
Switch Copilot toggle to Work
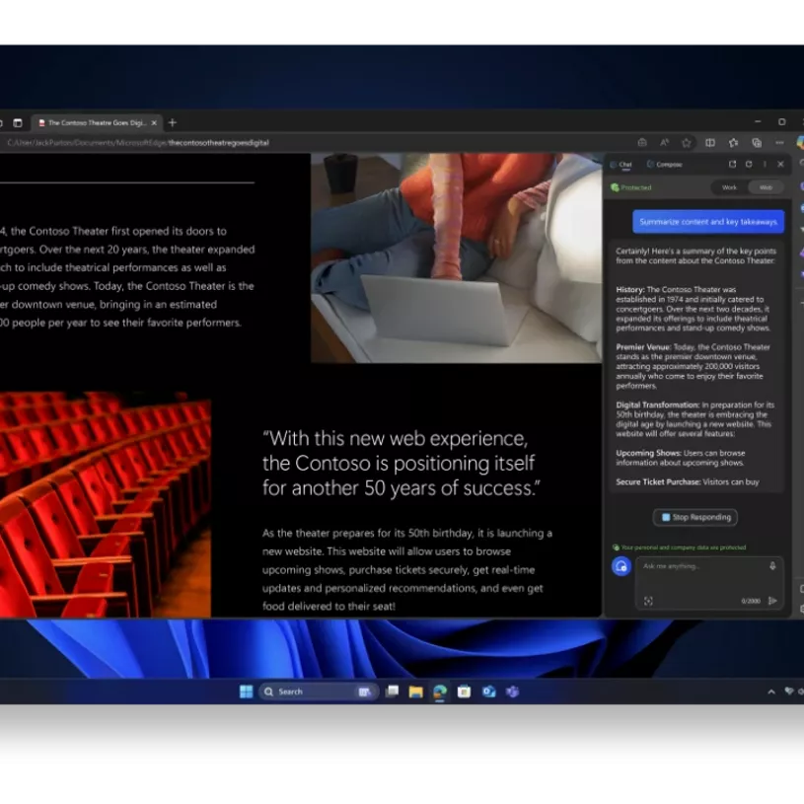[729, 187]
